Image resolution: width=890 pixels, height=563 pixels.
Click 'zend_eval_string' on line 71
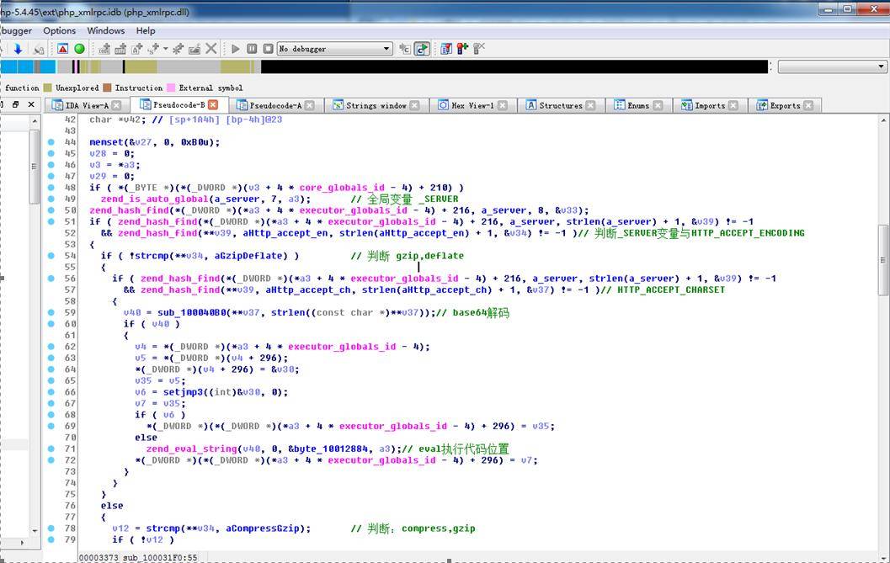pyautogui.click(x=192, y=449)
